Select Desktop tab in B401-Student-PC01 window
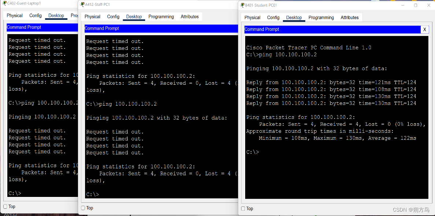The image size is (435, 216). 294,18
